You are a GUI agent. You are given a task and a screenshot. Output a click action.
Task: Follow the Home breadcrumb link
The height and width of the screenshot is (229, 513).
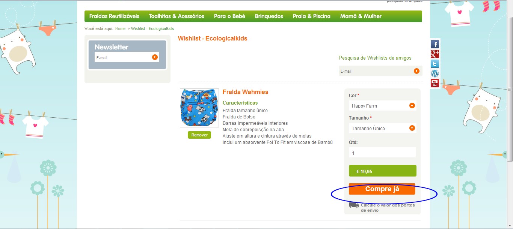[x=120, y=28]
